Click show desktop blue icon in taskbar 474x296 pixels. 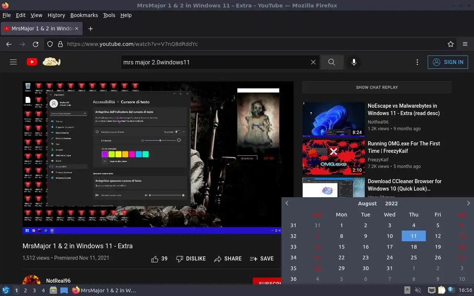click(64, 290)
